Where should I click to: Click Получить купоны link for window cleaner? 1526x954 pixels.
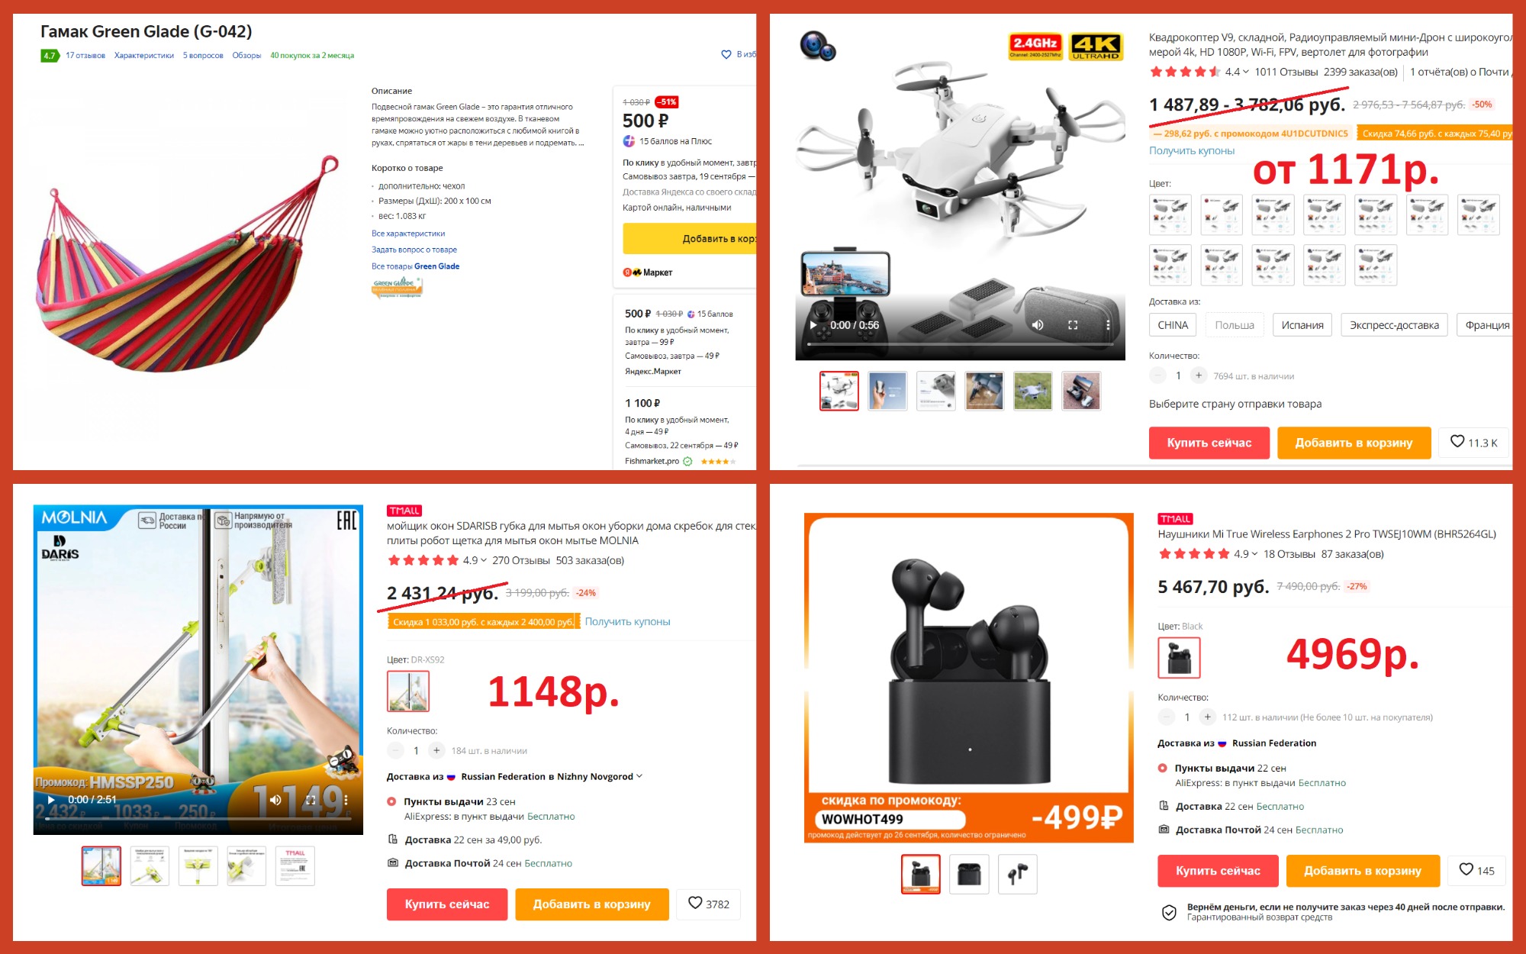pyautogui.click(x=627, y=621)
